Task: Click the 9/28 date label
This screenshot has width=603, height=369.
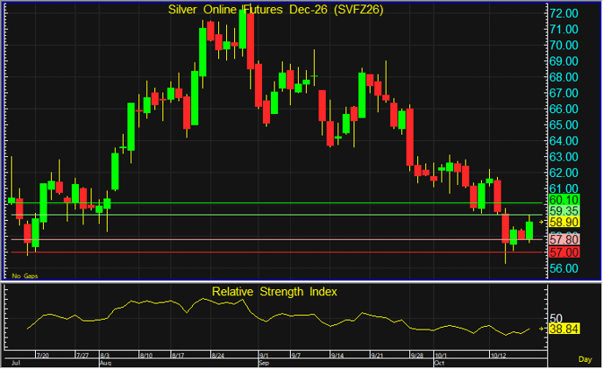Action: (x=417, y=355)
